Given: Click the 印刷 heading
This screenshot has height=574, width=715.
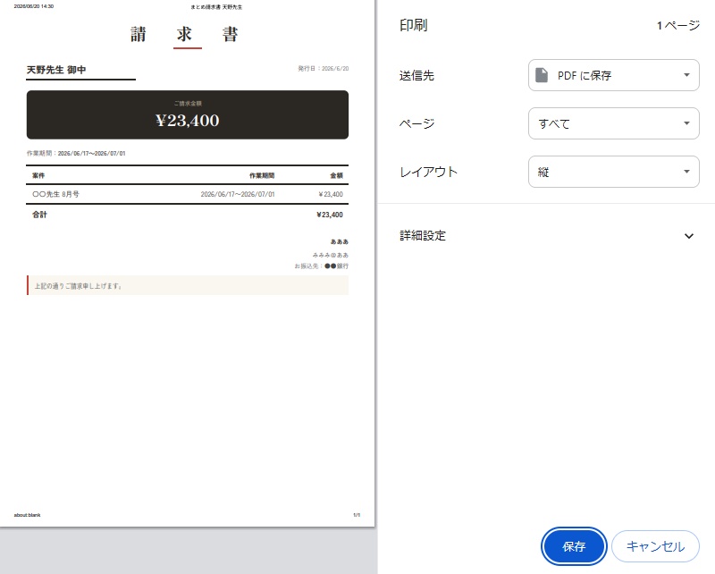Looking at the screenshot, I should [x=414, y=25].
